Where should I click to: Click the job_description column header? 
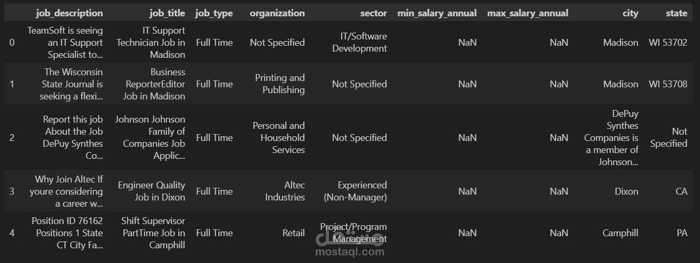tap(69, 13)
